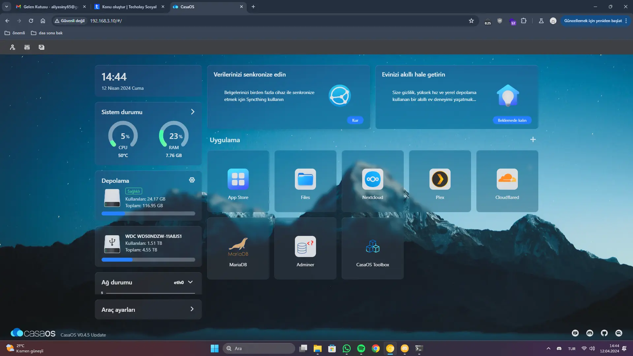The image size is (633, 356).
Task: Open Task View from the taskbar
Action: point(303,348)
